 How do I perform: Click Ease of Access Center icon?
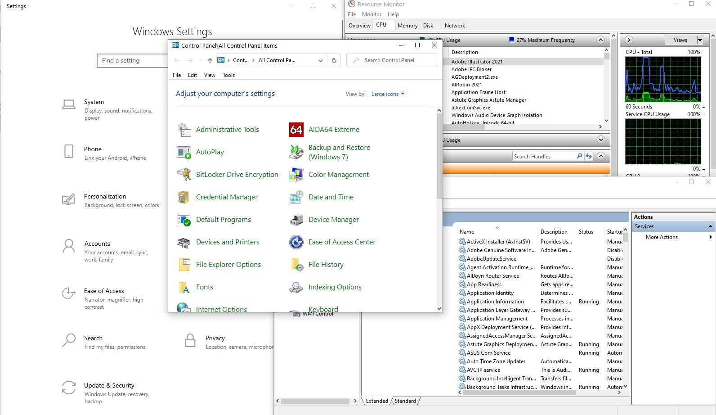pos(296,242)
